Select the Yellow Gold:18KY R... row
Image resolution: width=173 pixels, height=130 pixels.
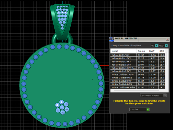pyautogui.click(x=138, y=68)
